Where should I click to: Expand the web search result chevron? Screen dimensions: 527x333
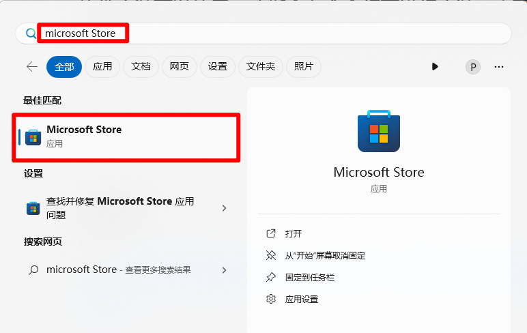[224, 270]
